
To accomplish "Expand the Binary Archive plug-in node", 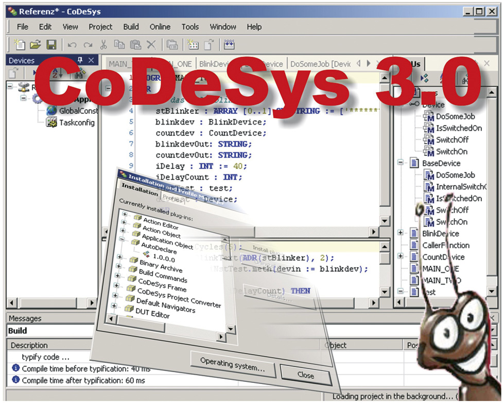I will coord(119,256).
